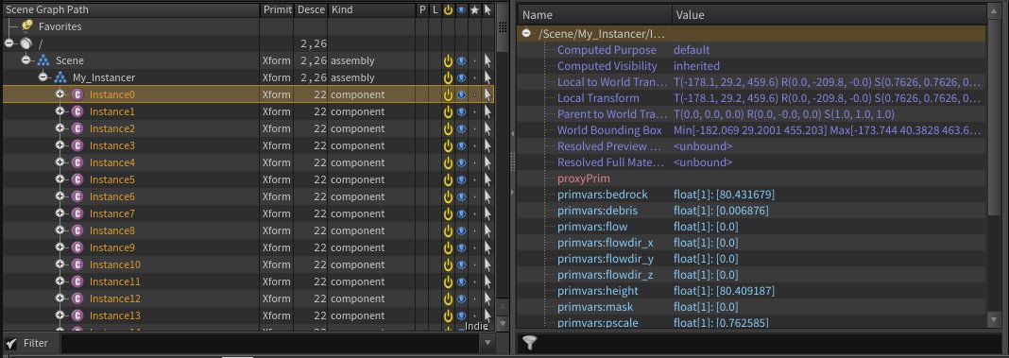The width and height of the screenshot is (1009, 358).
Task: Click the selectable arrow icon for Instance7
Action: coord(487,213)
